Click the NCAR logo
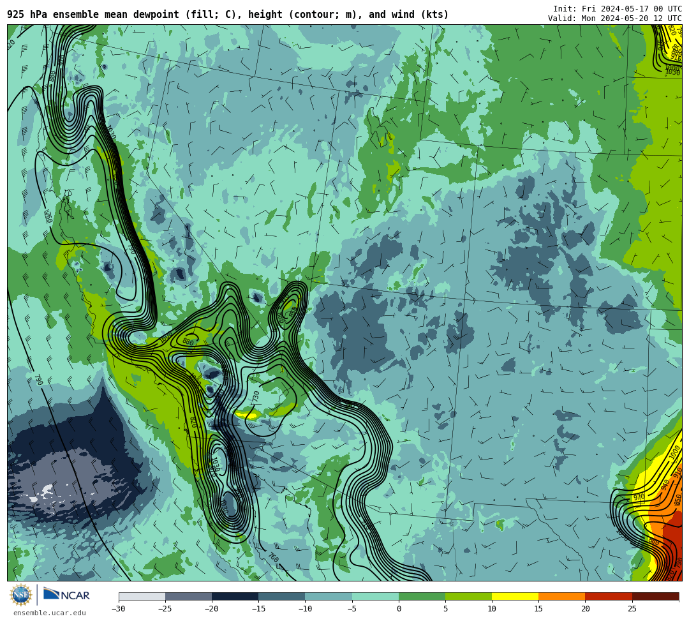The height and width of the screenshot is (621, 689). pos(66,595)
